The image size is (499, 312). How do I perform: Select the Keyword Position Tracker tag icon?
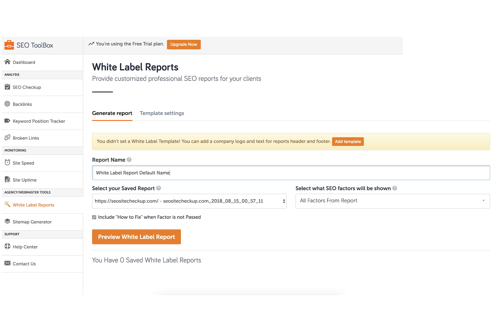point(7,121)
